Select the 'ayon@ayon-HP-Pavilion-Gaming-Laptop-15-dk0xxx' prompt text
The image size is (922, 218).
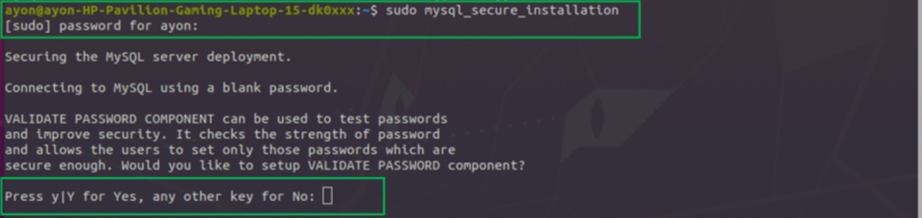(x=180, y=10)
